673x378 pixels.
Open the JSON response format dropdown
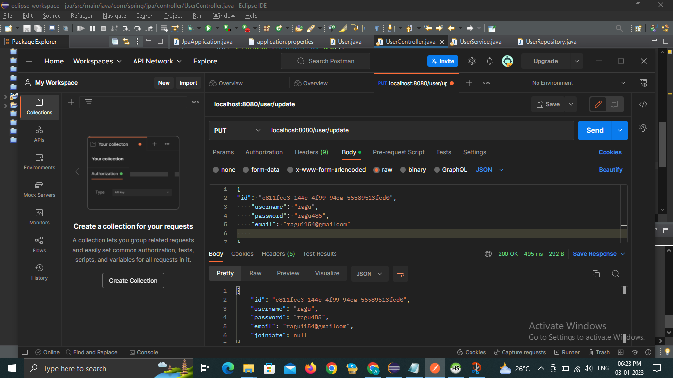click(369, 273)
